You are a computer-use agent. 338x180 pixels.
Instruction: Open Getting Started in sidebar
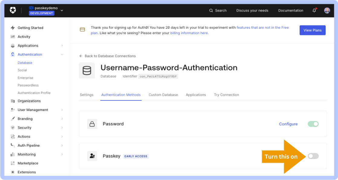(31, 28)
